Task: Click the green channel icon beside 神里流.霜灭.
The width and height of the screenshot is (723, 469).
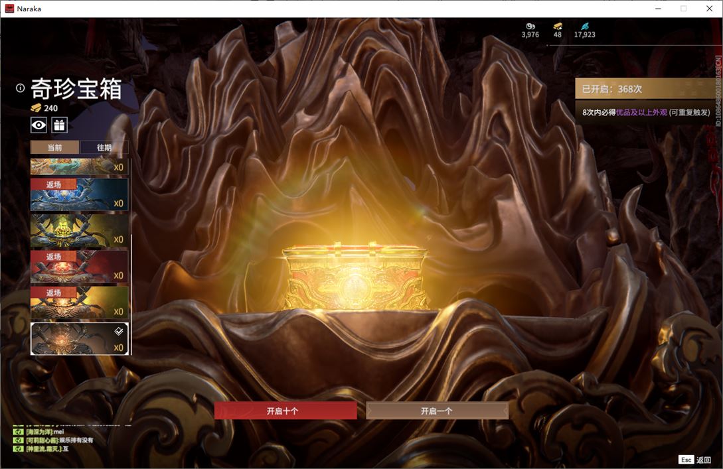Action: pyautogui.click(x=19, y=448)
